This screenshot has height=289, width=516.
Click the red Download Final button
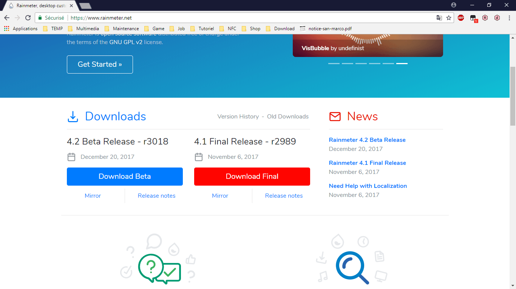tap(252, 177)
